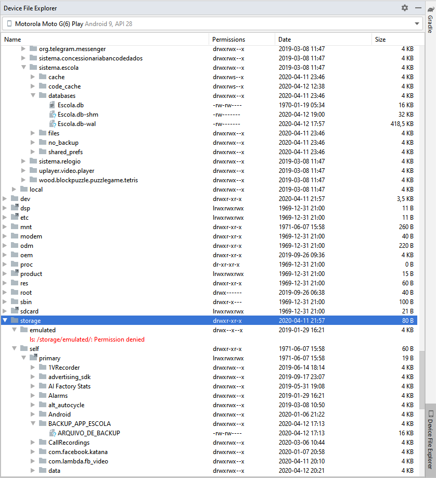The image size is (436, 478).
Task: Expand the code_cache folder
Action: click(x=33, y=86)
